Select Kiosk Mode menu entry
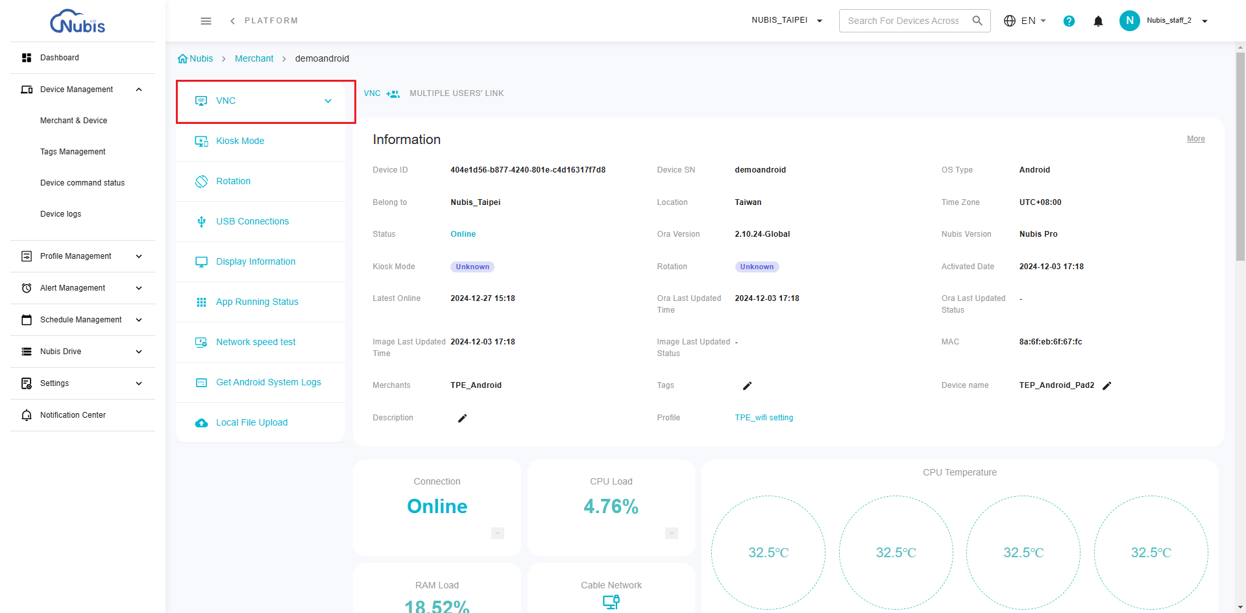The image size is (1246, 613). click(260, 141)
